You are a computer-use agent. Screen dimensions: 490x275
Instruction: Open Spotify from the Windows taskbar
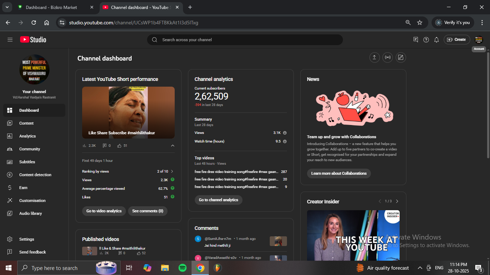coord(182,268)
